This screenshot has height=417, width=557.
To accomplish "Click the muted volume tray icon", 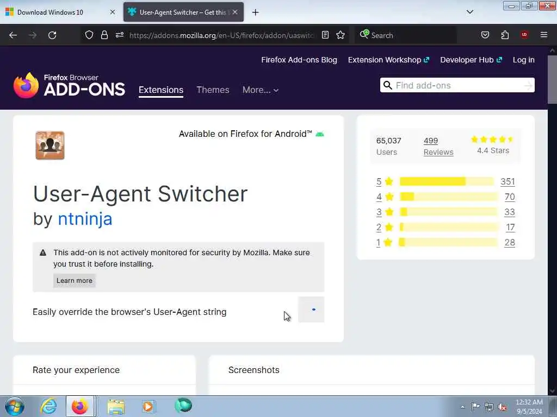I will [502, 407].
